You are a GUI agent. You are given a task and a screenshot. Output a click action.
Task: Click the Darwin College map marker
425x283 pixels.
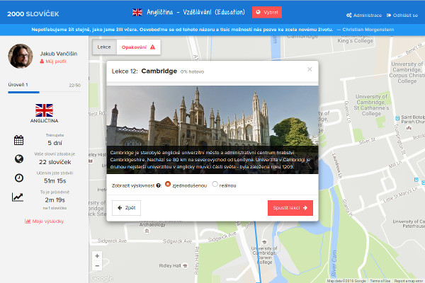pos(264,242)
